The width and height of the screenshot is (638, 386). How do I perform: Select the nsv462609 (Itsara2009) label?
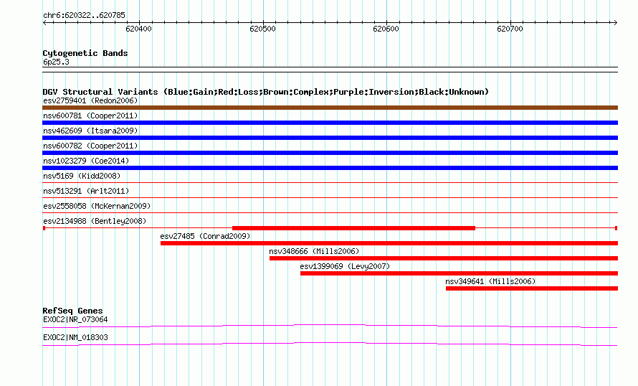90,131
